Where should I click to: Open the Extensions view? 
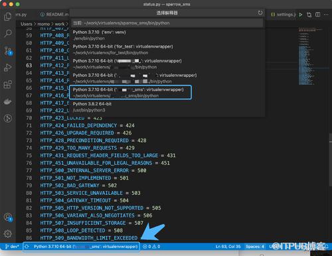click(8, 84)
